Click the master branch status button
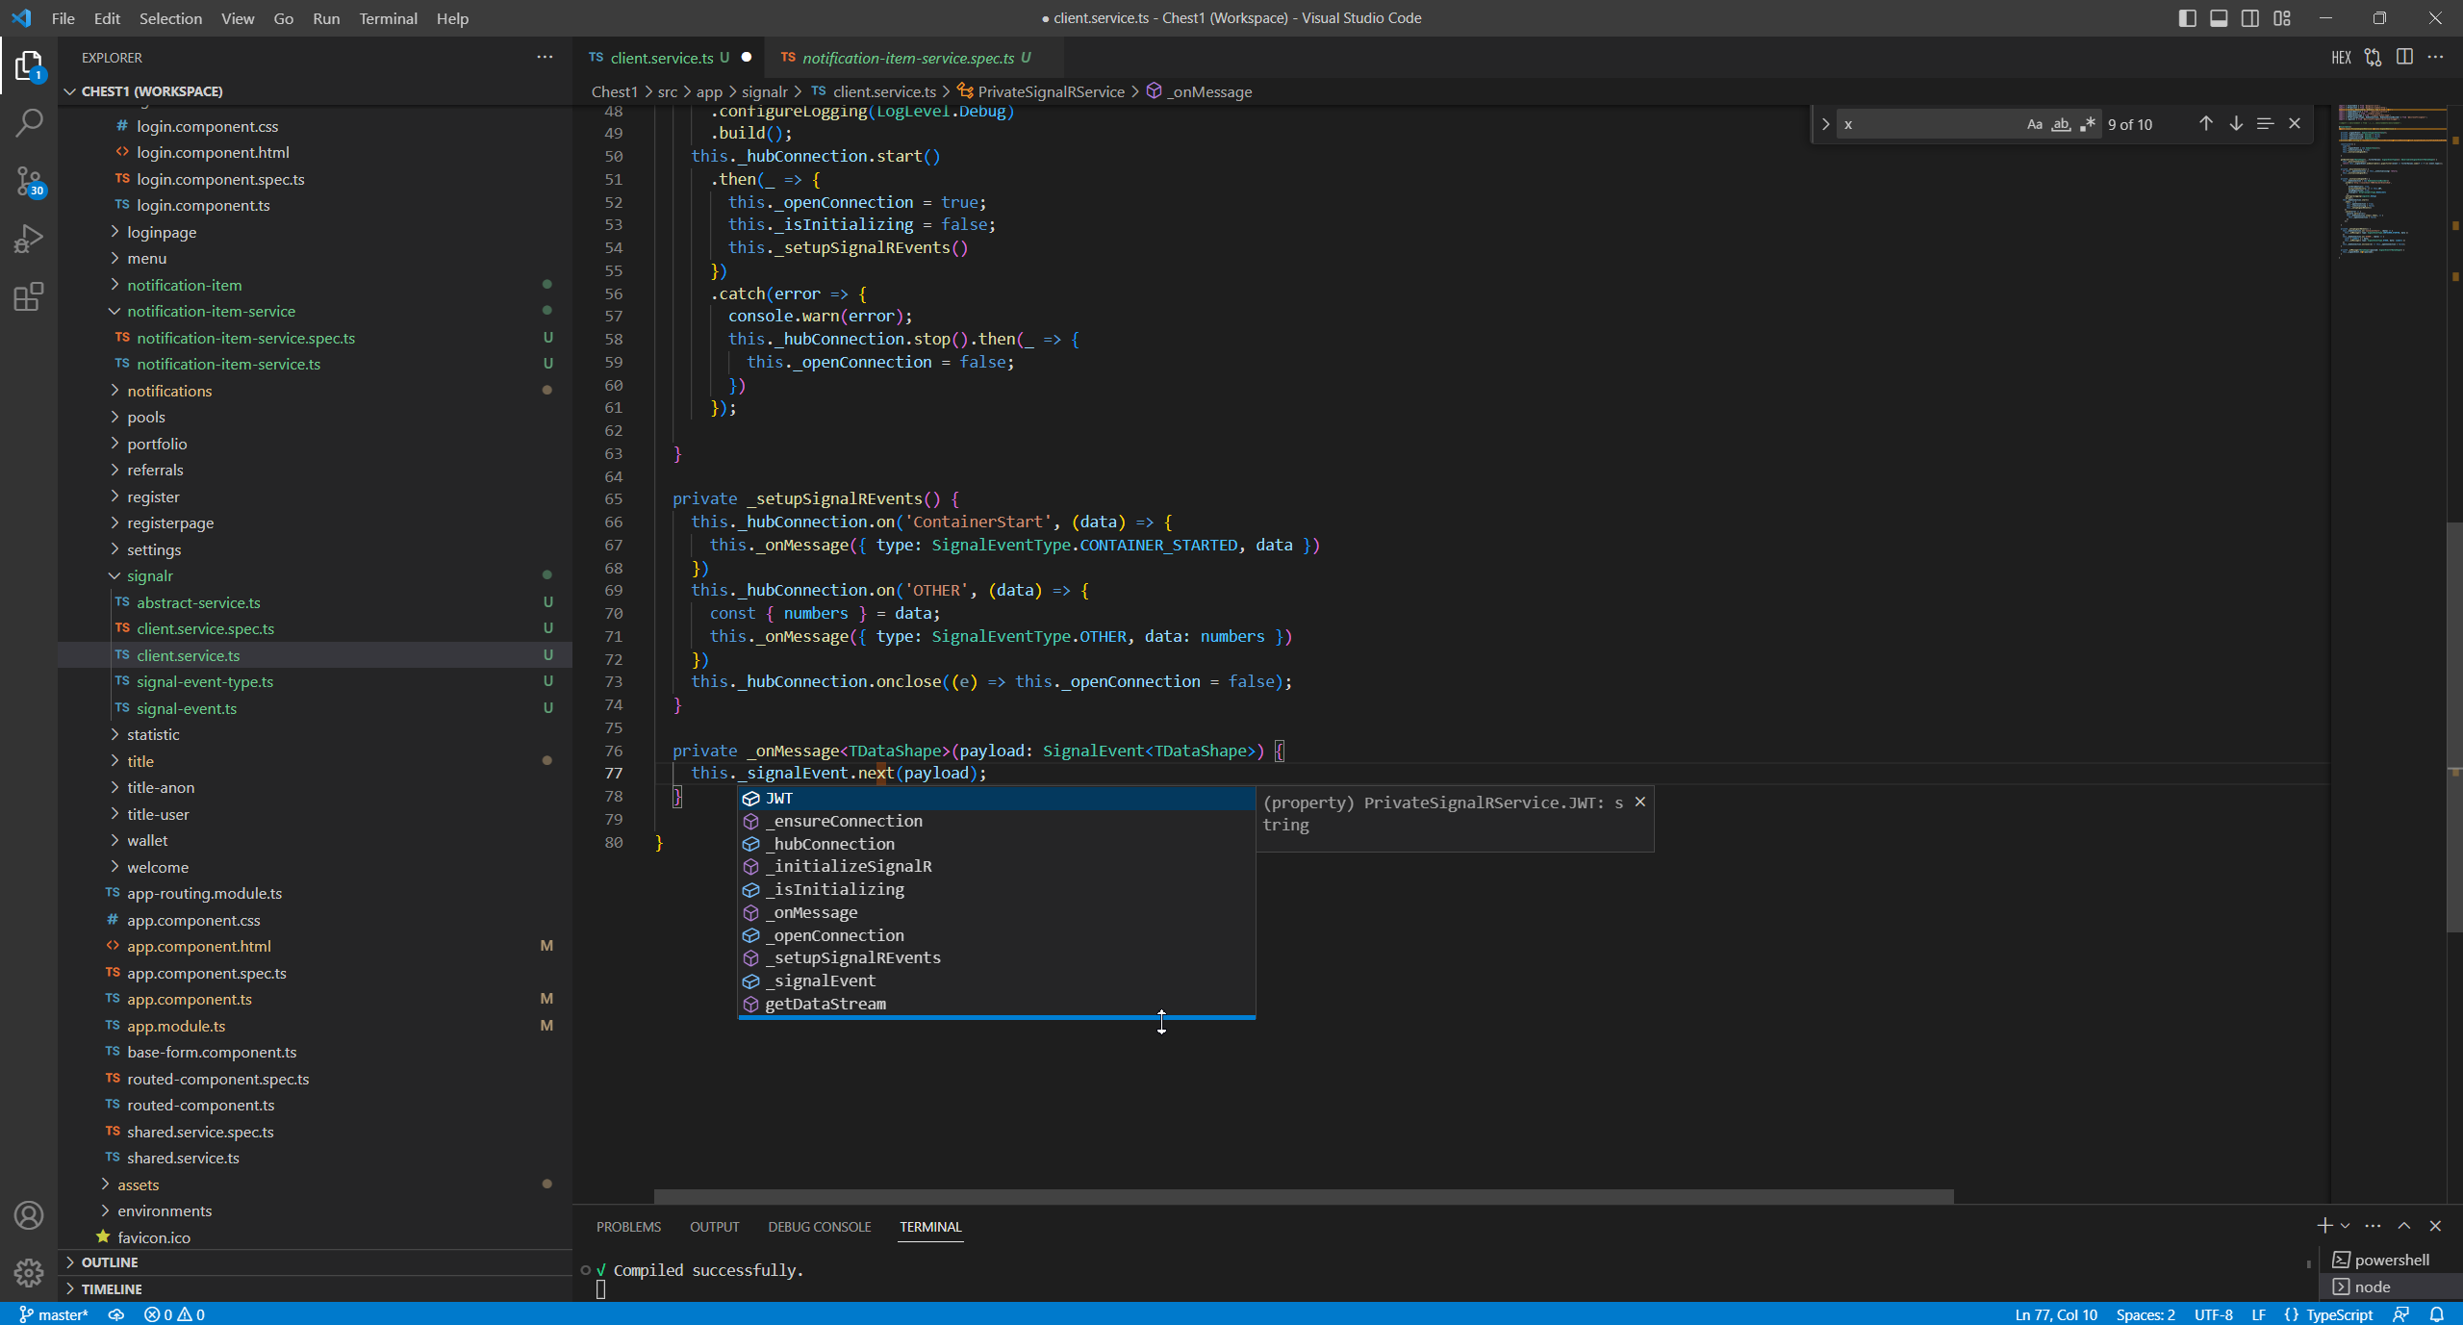Viewport: 2463px width, 1325px height. tap(54, 1314)
